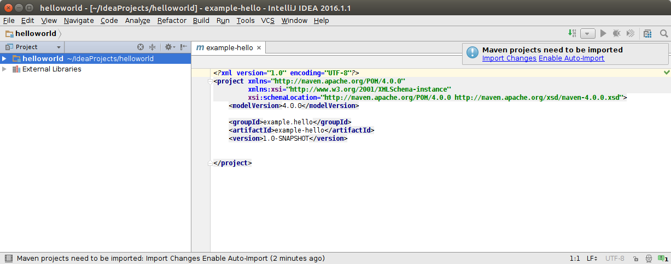Click the artifactId line in the editor
Screen dimensions: 671x264
coord(301,130)
